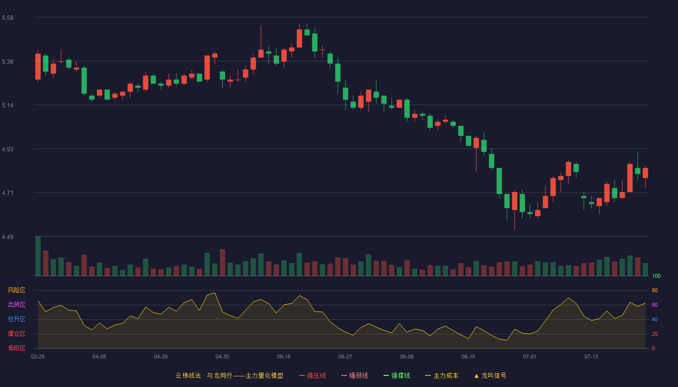Click the 06-18 date axis label
Viewport: 678px width, 387px height.
468,357
